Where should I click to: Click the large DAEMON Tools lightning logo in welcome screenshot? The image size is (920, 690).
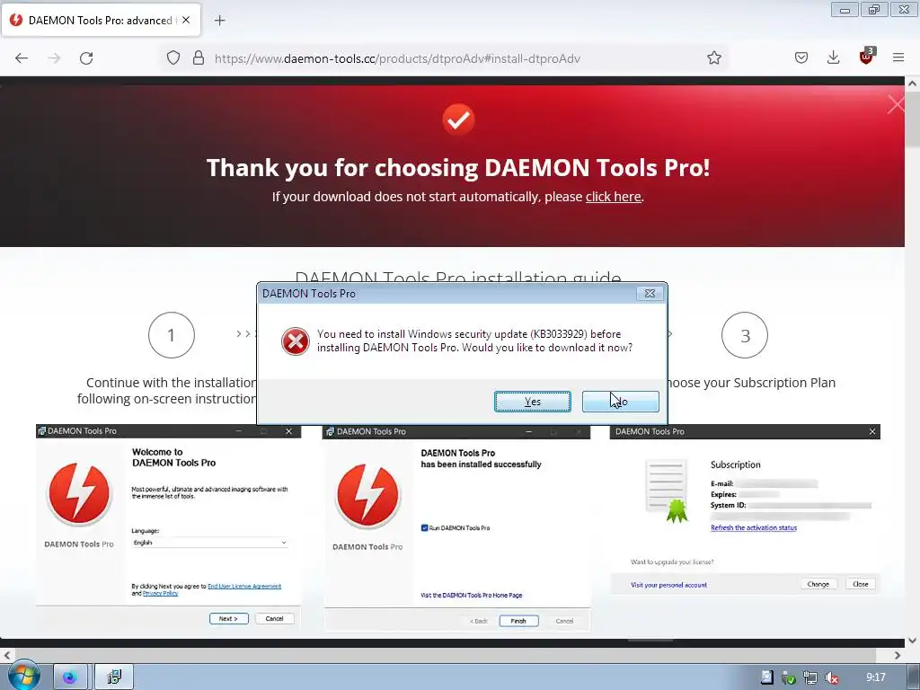point(79,493)
